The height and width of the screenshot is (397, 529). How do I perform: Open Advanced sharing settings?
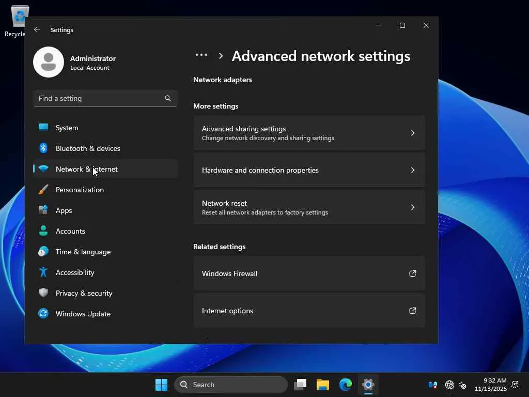point(309,133)
